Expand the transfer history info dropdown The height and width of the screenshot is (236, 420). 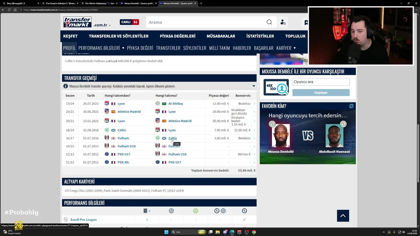pyautogui.click(x=254, y=86)
